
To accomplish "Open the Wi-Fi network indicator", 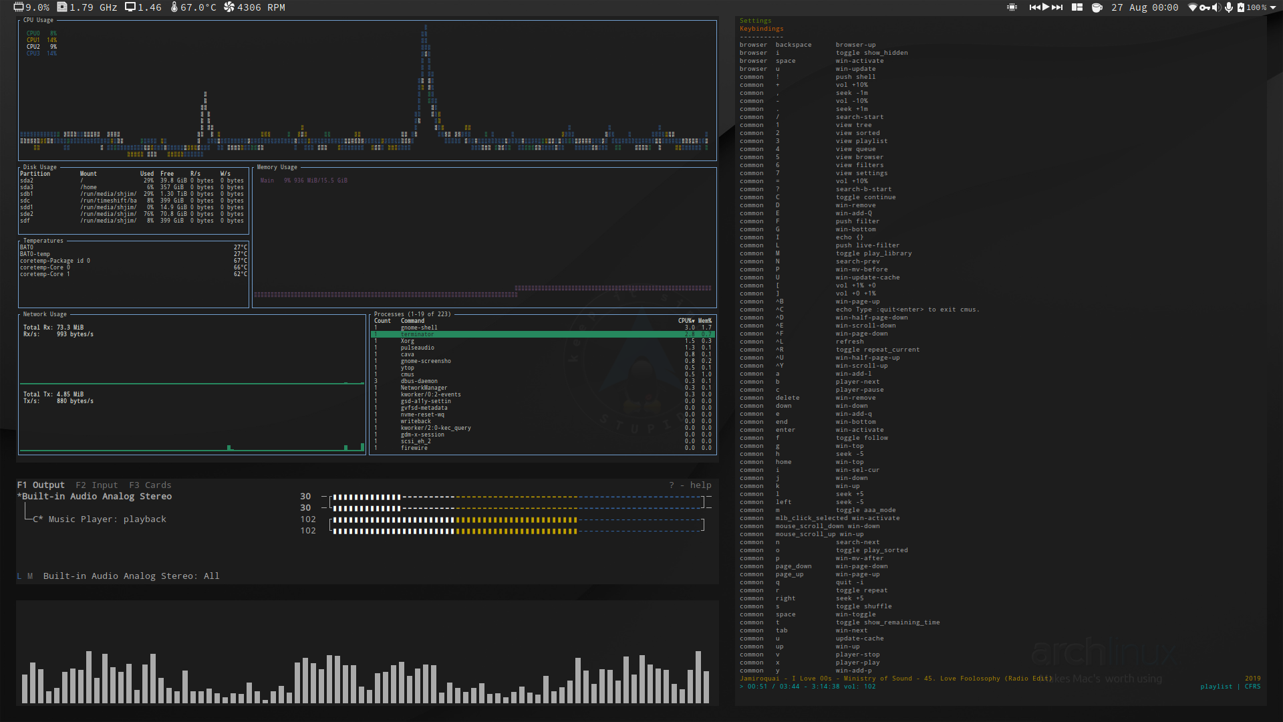I will click(x=1193, y=7).
